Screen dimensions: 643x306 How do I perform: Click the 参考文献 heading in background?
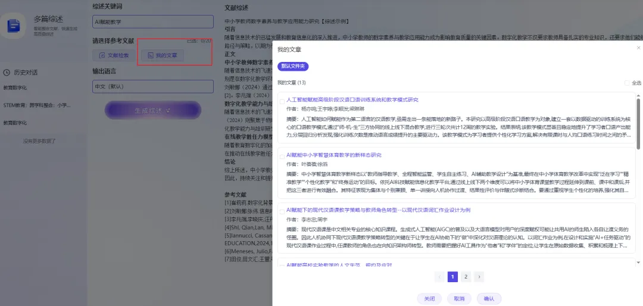coord(235,195)
